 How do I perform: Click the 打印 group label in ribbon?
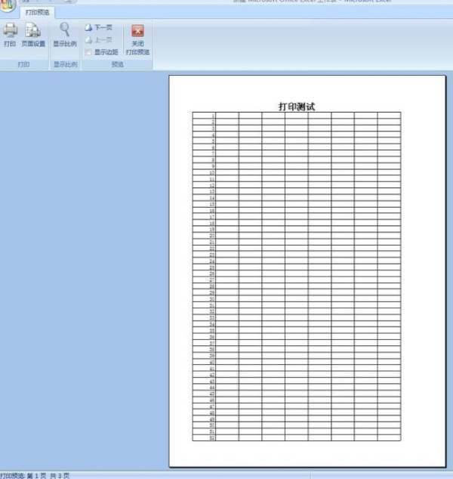tap(23, 65)
